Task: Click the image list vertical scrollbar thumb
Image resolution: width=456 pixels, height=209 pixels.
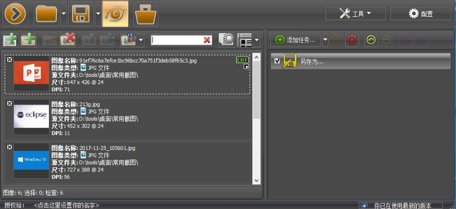Action: click(256, 90)
